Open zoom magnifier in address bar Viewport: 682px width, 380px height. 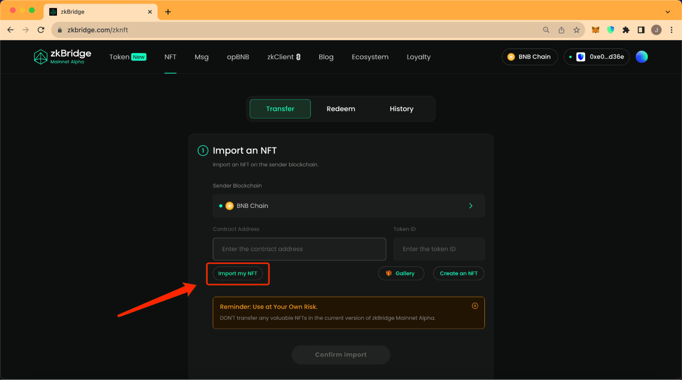coord(546,30)
